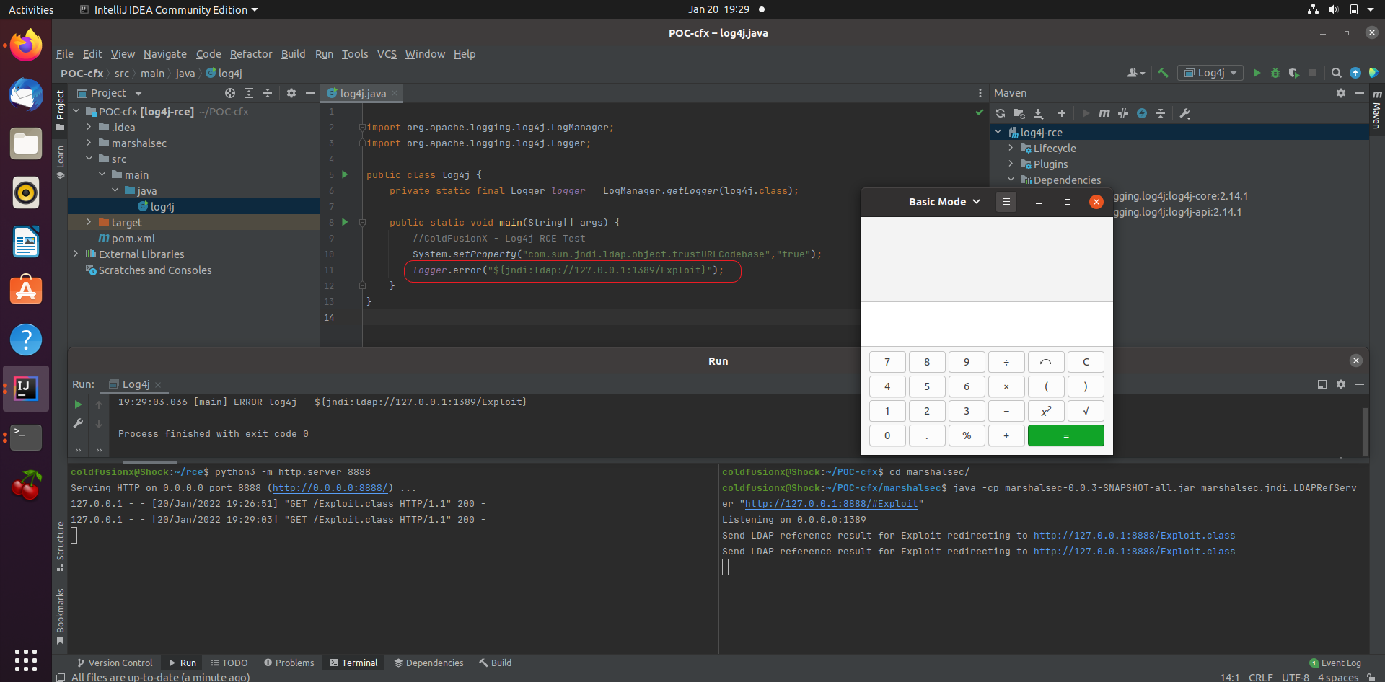Click calculator C clear button
Viewport: 1385px width, 682px height.
pos(1086,362)
